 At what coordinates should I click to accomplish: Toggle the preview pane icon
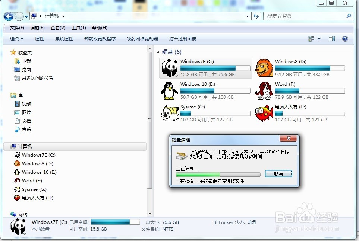(x=331, y=39)
